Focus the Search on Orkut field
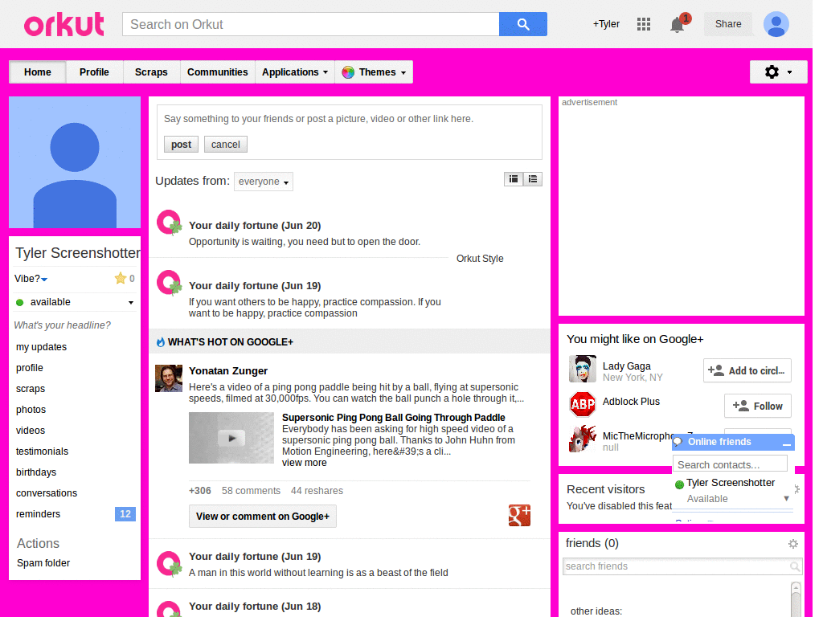This screenshot has height=617, width=823. tap(311, 24)
